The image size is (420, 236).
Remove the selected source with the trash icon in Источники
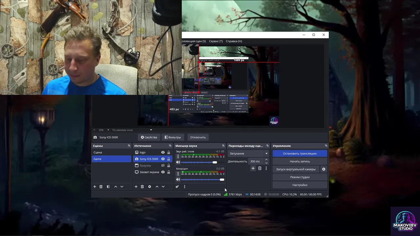(x=142, y=187)
